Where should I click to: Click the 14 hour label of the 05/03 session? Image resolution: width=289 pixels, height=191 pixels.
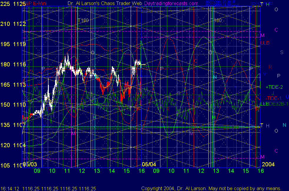[112, 171]
